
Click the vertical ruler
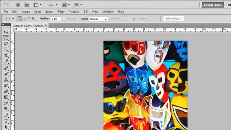tap(13, 81)
